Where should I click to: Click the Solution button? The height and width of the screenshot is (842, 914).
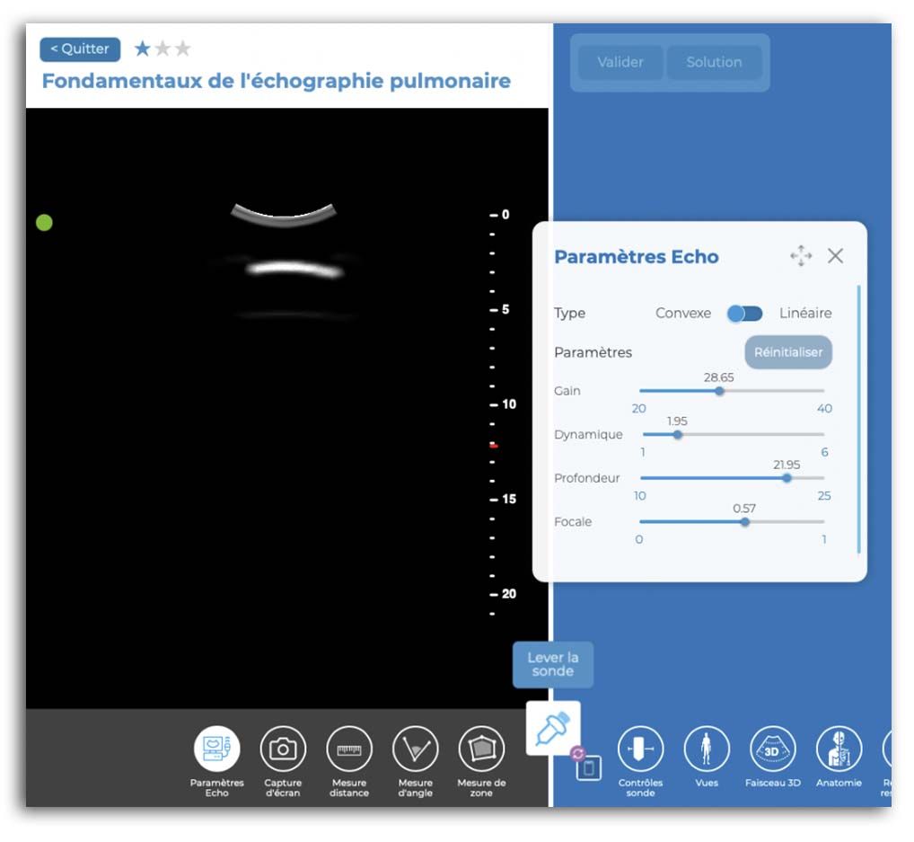(x=714, y=62)
